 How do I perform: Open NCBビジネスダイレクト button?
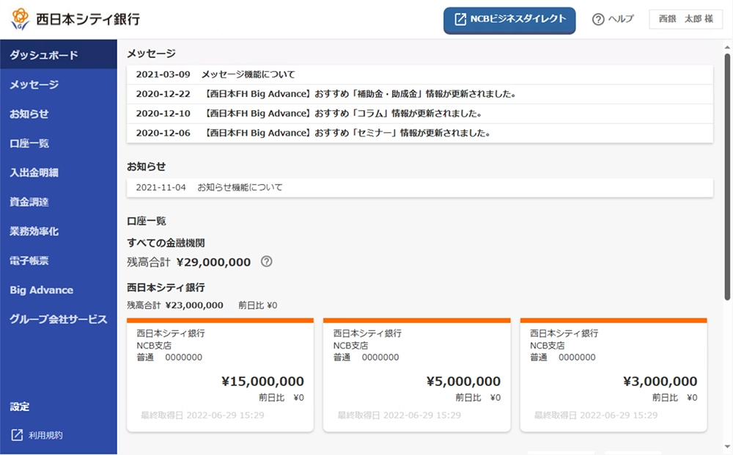coord(509,20)
